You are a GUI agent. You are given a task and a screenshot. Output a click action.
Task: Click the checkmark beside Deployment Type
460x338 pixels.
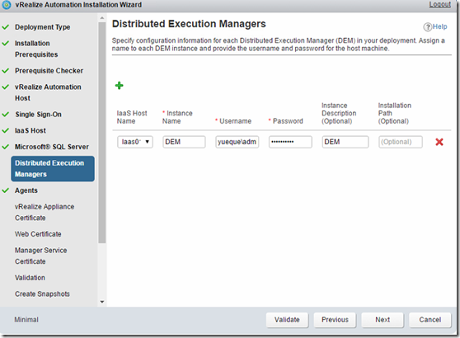[6, 27]
